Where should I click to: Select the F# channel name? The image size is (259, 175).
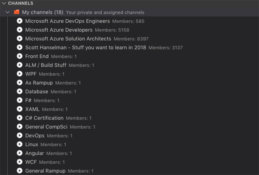tap(28, 100)
